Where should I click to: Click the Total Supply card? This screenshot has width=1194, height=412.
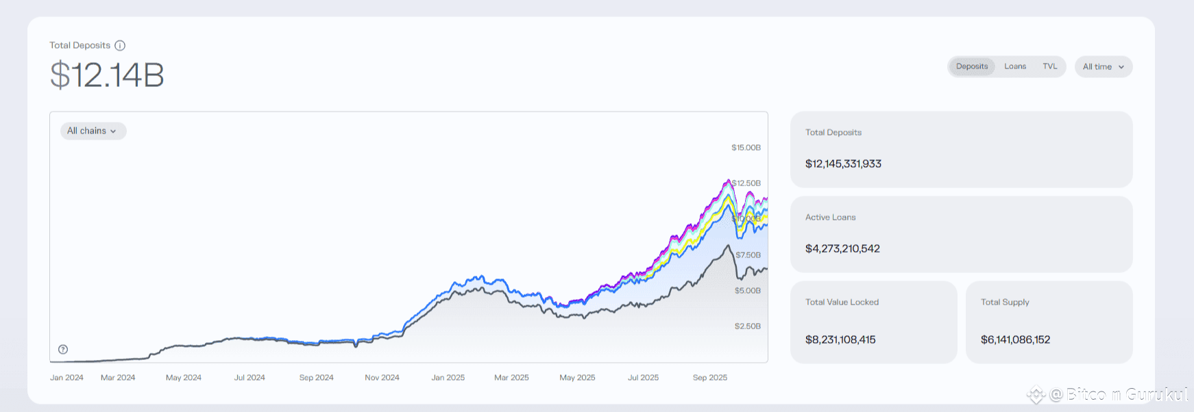tap(1049, 322)
